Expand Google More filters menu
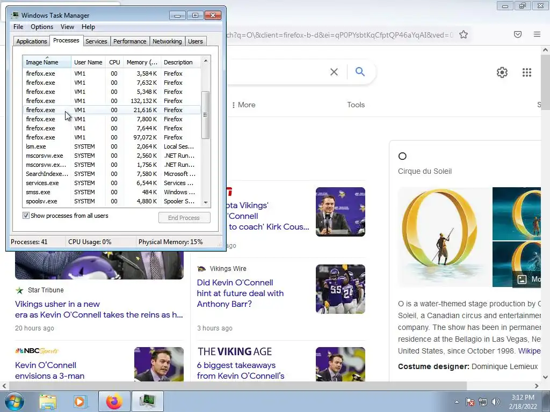 pyautogui.click(x=243, y=105)
